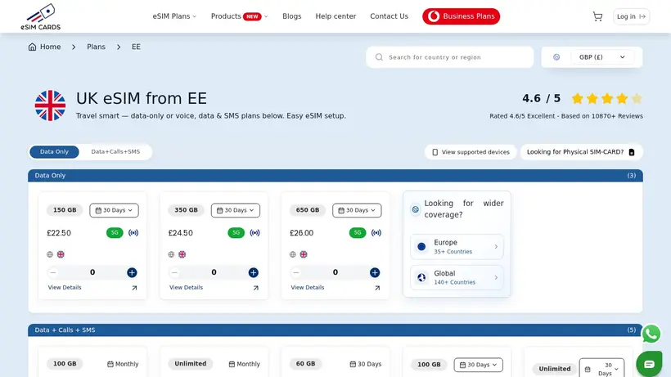
Task: Click the arrow icon on 350 GB View Details
Action: (x=256, y=288)
